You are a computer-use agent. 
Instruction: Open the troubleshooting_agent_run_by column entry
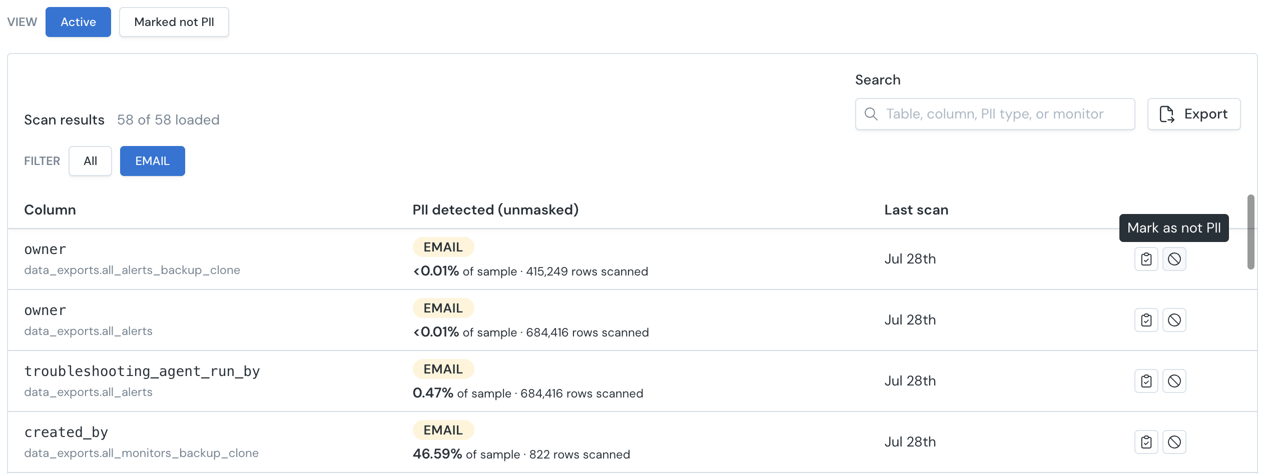click(142, 371)
